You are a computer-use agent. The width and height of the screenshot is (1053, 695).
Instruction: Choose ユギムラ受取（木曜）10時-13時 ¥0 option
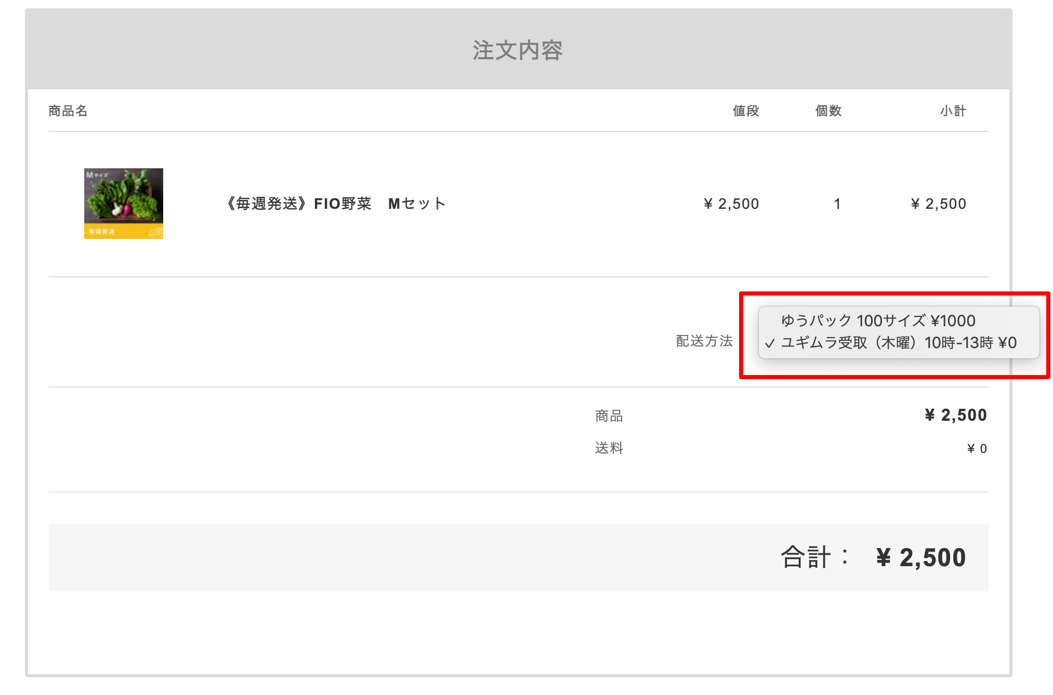click(899, 343)
